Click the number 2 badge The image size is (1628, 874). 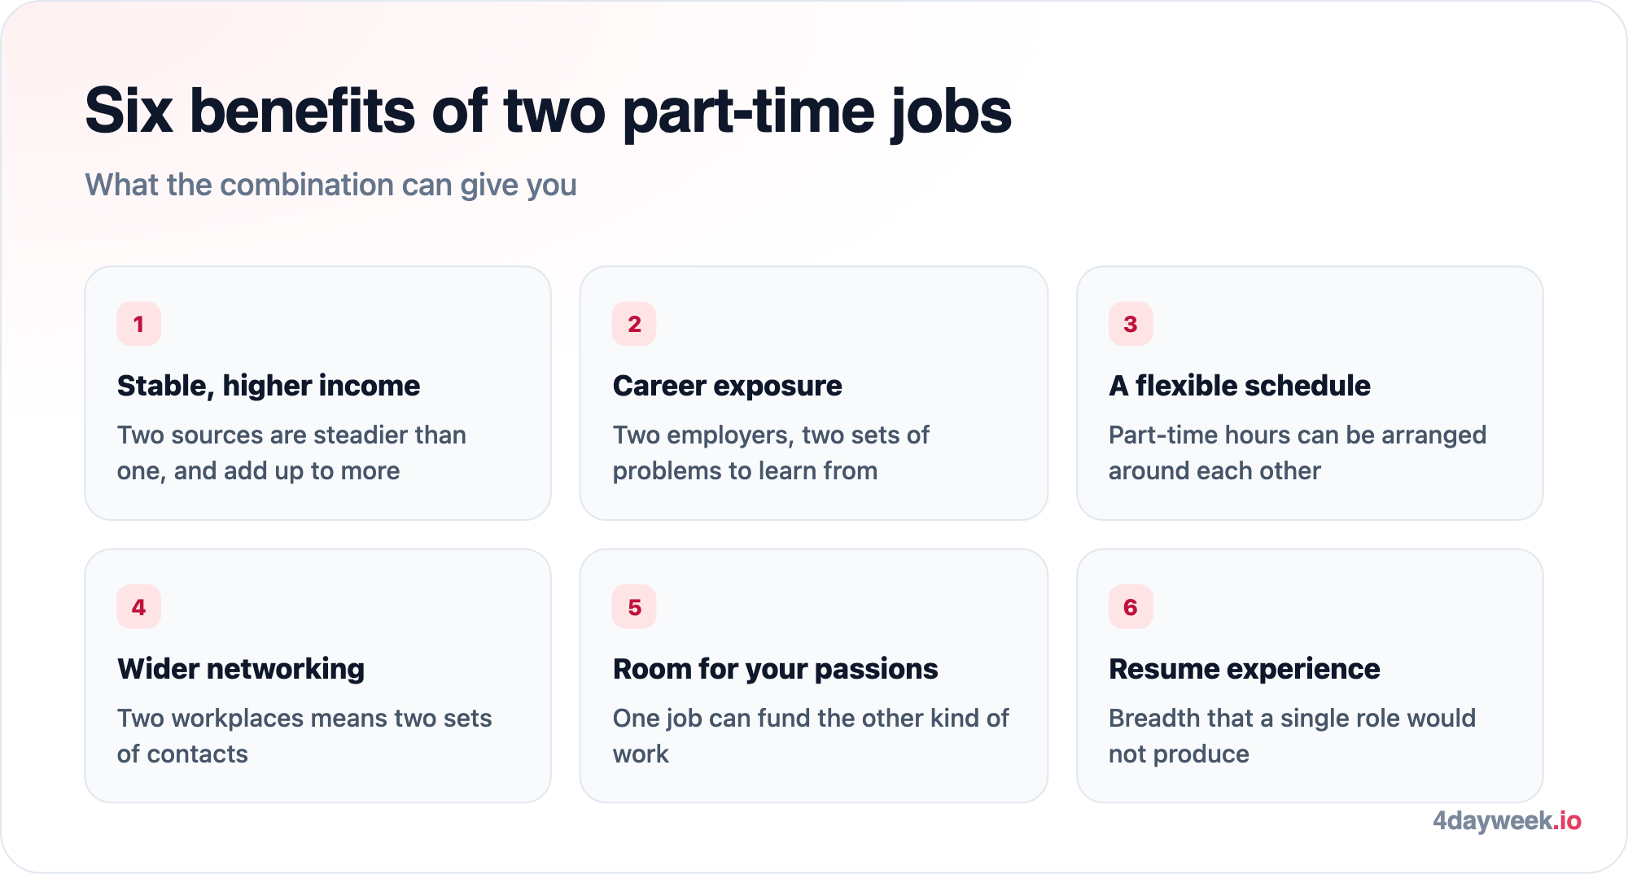(634, 324)
